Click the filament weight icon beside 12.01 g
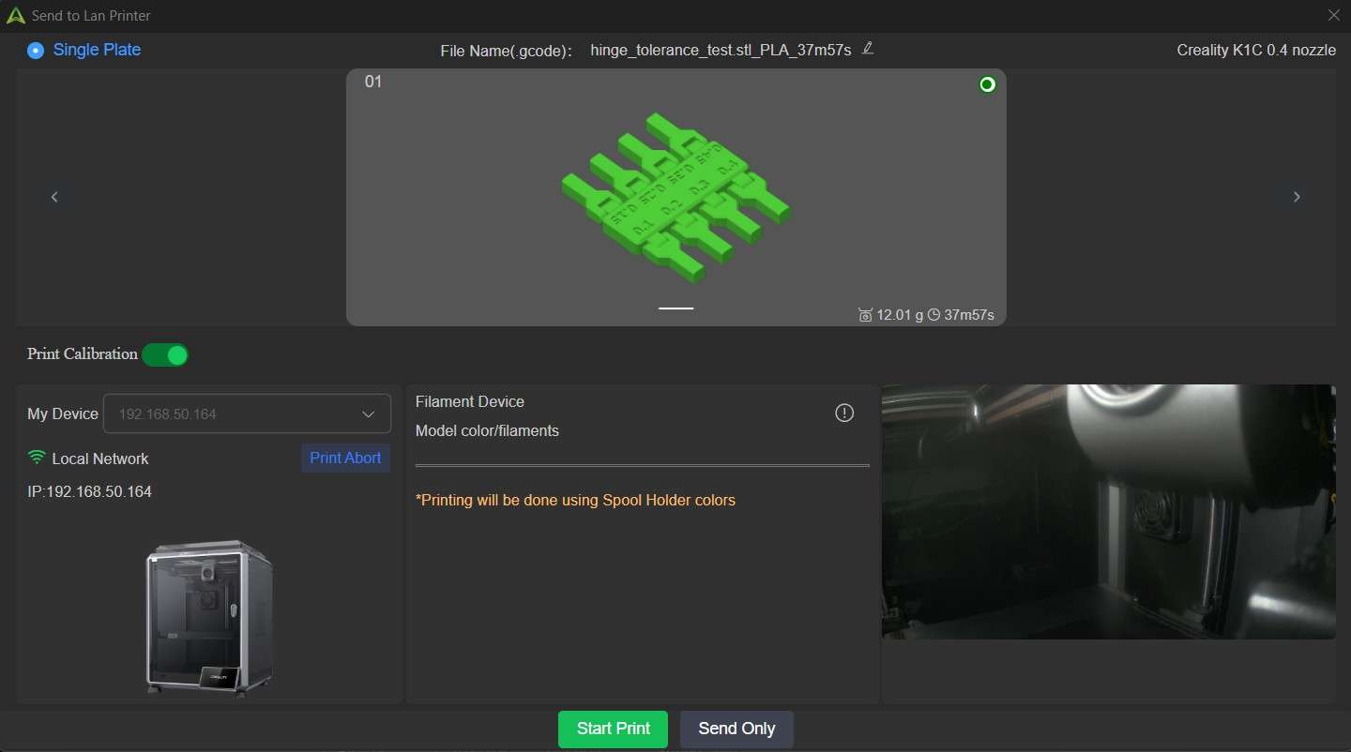Image resolution: width=1351 pixels, height=752 pixels. [865, 315]
